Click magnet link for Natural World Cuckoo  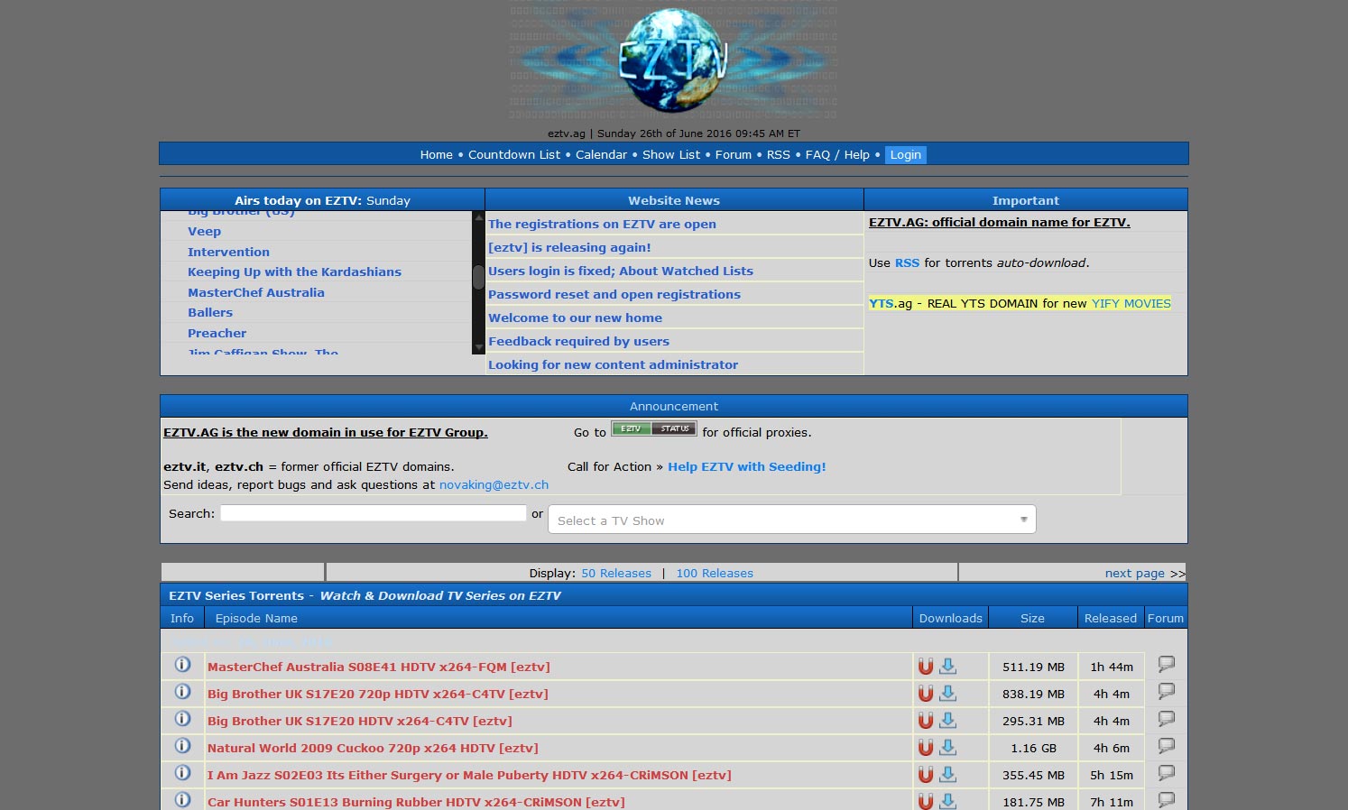click(x=926, y=748)
